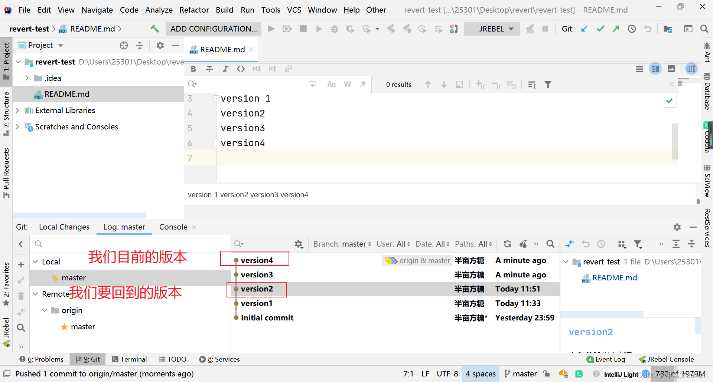Open TODO tool window

click(x=173, y=359)
